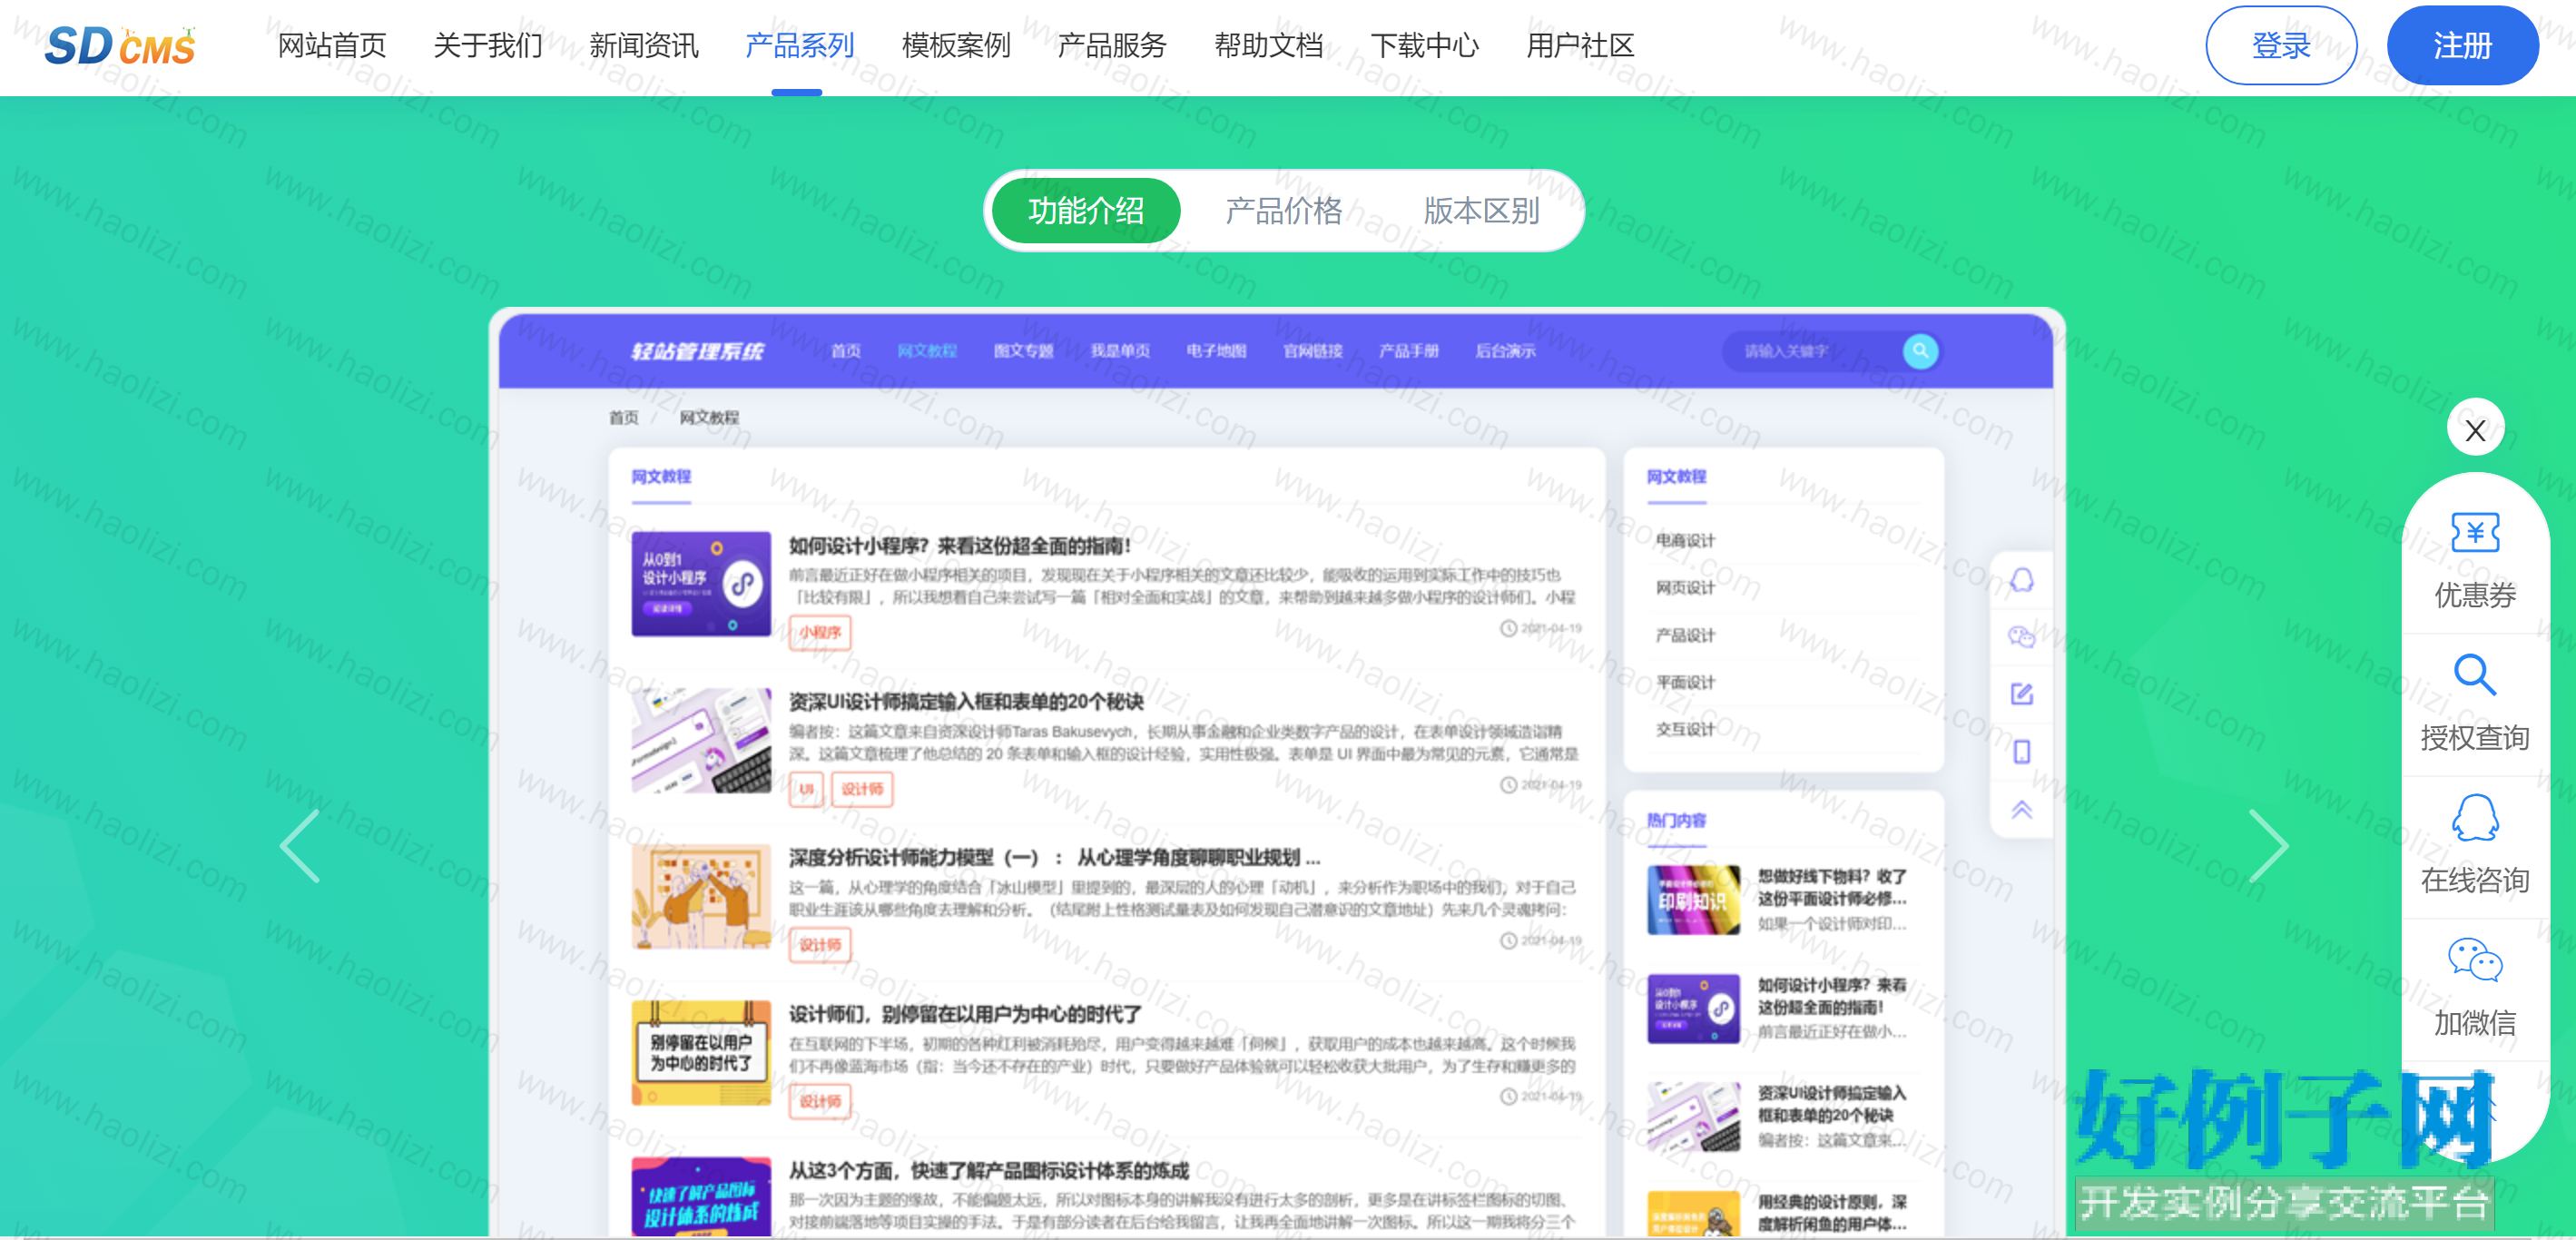Open 用户社区 navigation item
This screenshot has width=2576, height=1240.
pyautogui.click(x=1580, y=46)
